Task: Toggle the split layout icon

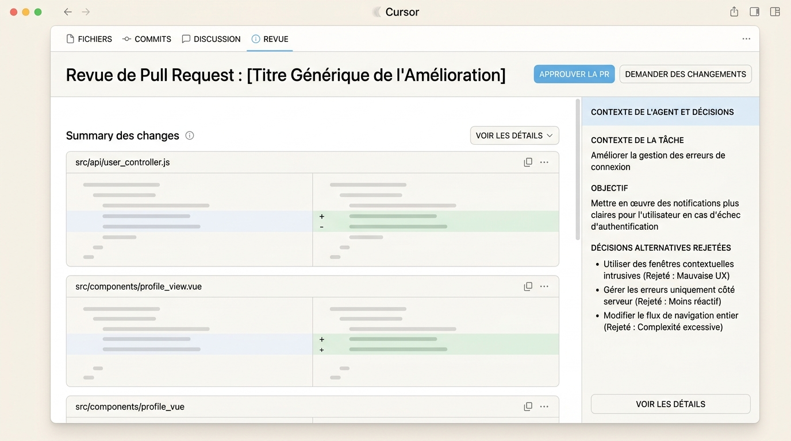Action: click(775, 11)
